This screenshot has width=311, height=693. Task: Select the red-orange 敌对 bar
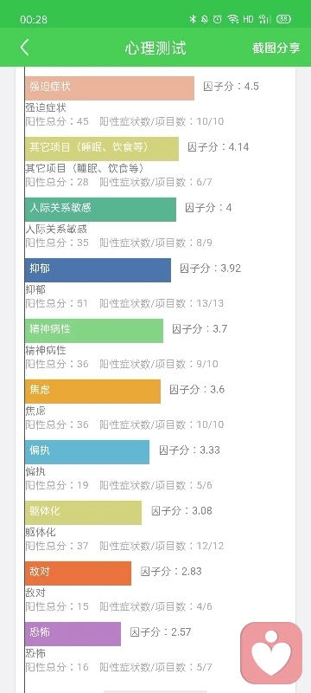pos(78,573)
